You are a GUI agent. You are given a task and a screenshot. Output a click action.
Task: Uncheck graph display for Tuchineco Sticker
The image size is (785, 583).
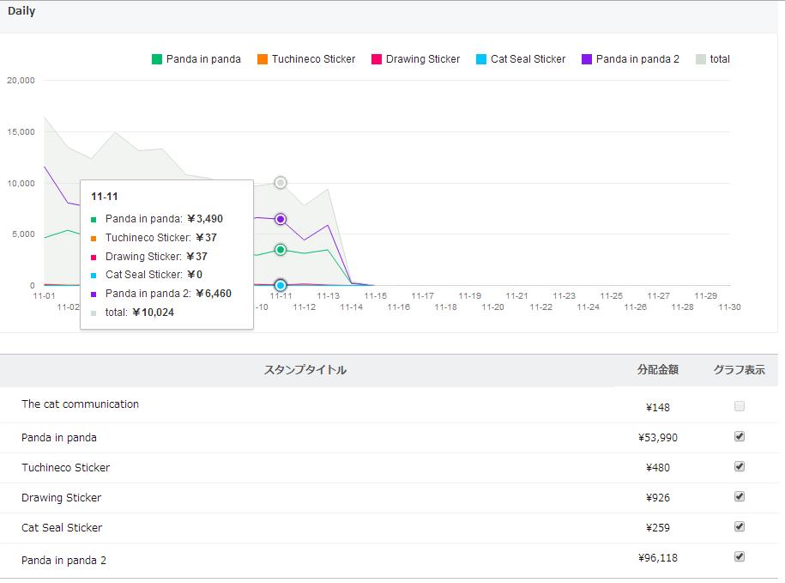click(740, 467)
